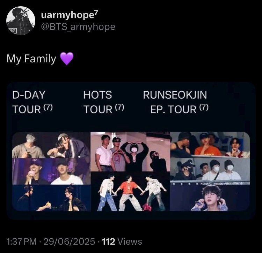Image resolution: width=262 pixels, height=253 pixels.
Task: Open the 112 Views count
Action: coord(122,242)
